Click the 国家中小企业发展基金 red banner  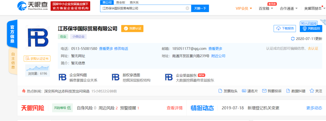tap(71, 6)
